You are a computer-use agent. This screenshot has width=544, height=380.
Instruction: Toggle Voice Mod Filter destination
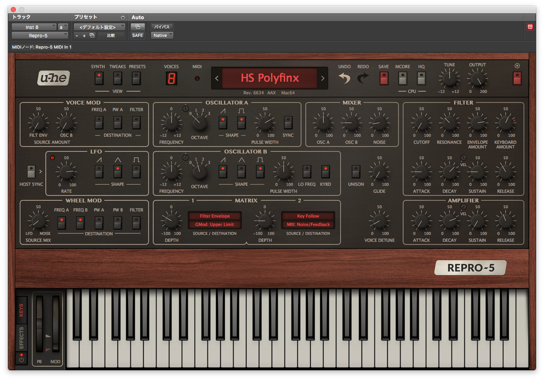coord(136,123)
